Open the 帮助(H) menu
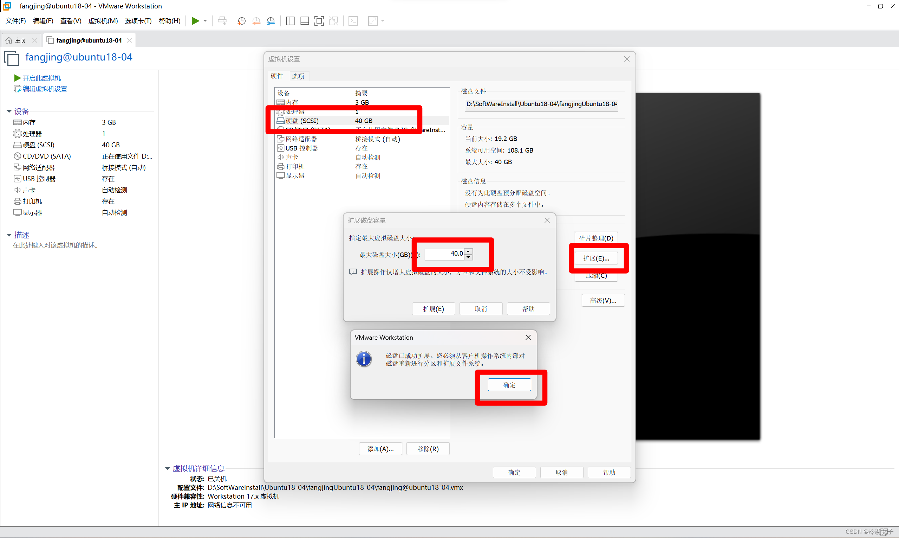899x538 pixels. tap(170, 21)
